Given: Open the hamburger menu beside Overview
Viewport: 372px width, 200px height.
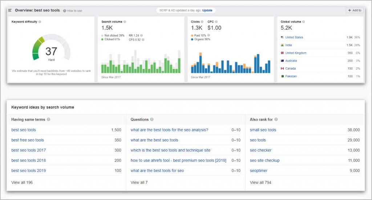Looking at the screenshot, I should pos(10,11).
